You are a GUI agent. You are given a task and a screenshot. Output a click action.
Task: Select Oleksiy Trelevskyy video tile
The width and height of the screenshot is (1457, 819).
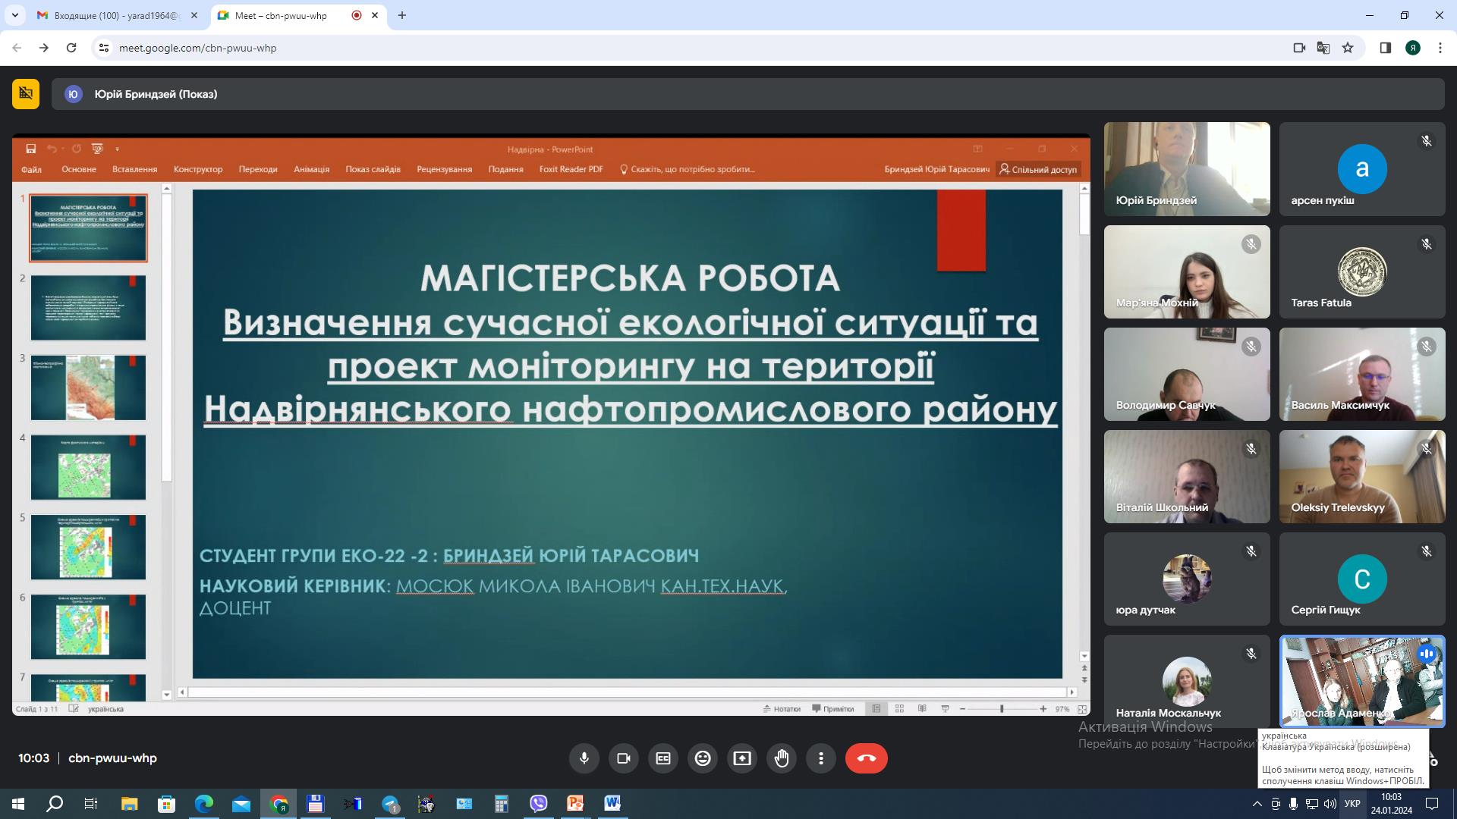(x=1362, y=477)
